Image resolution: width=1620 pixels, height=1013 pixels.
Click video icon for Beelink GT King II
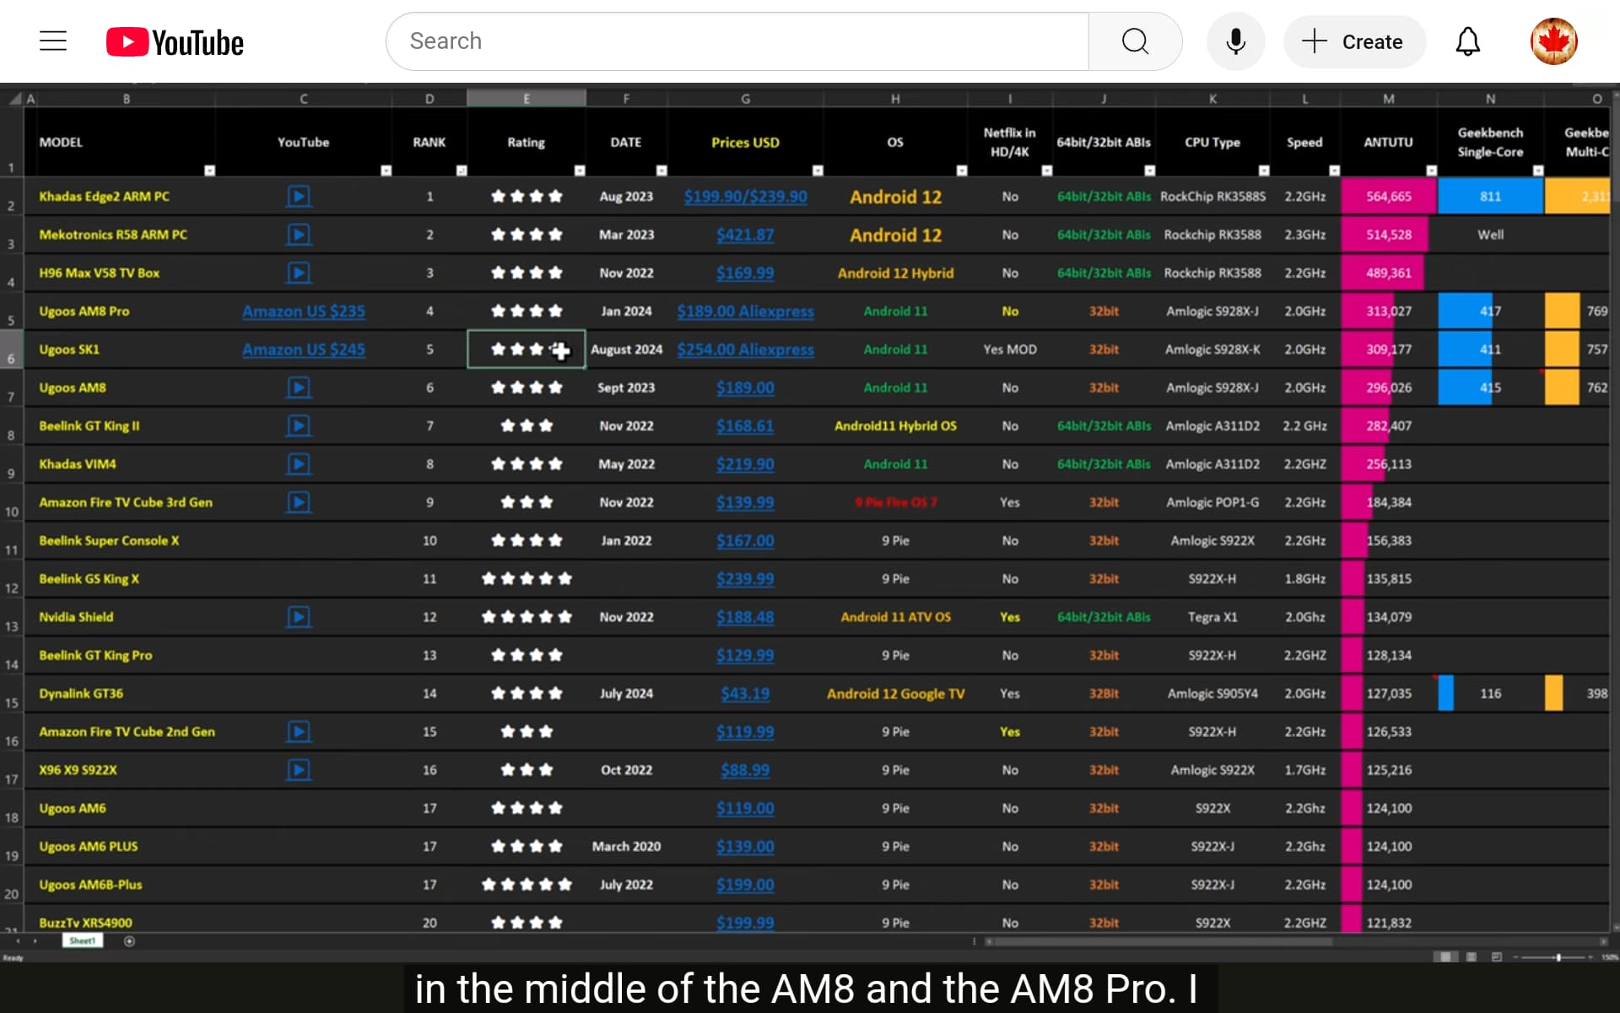(x=298, y=425)
